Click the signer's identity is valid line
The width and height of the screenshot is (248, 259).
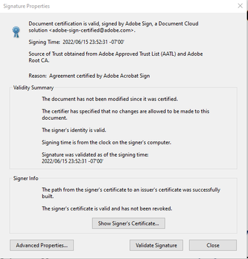(x=74, y=130)
